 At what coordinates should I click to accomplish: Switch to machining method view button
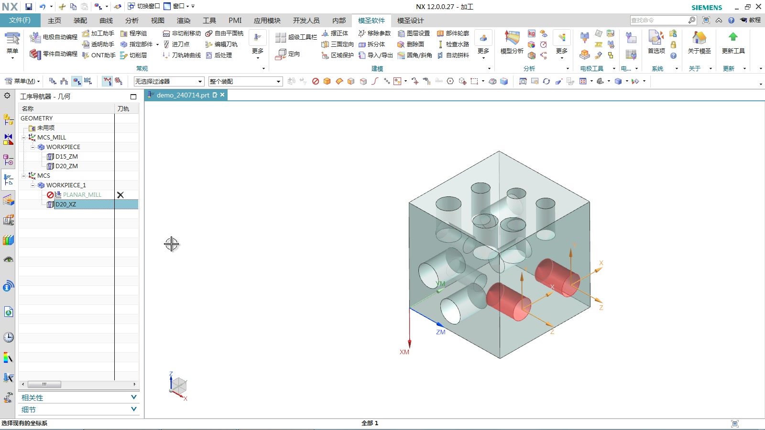[88, 81]
